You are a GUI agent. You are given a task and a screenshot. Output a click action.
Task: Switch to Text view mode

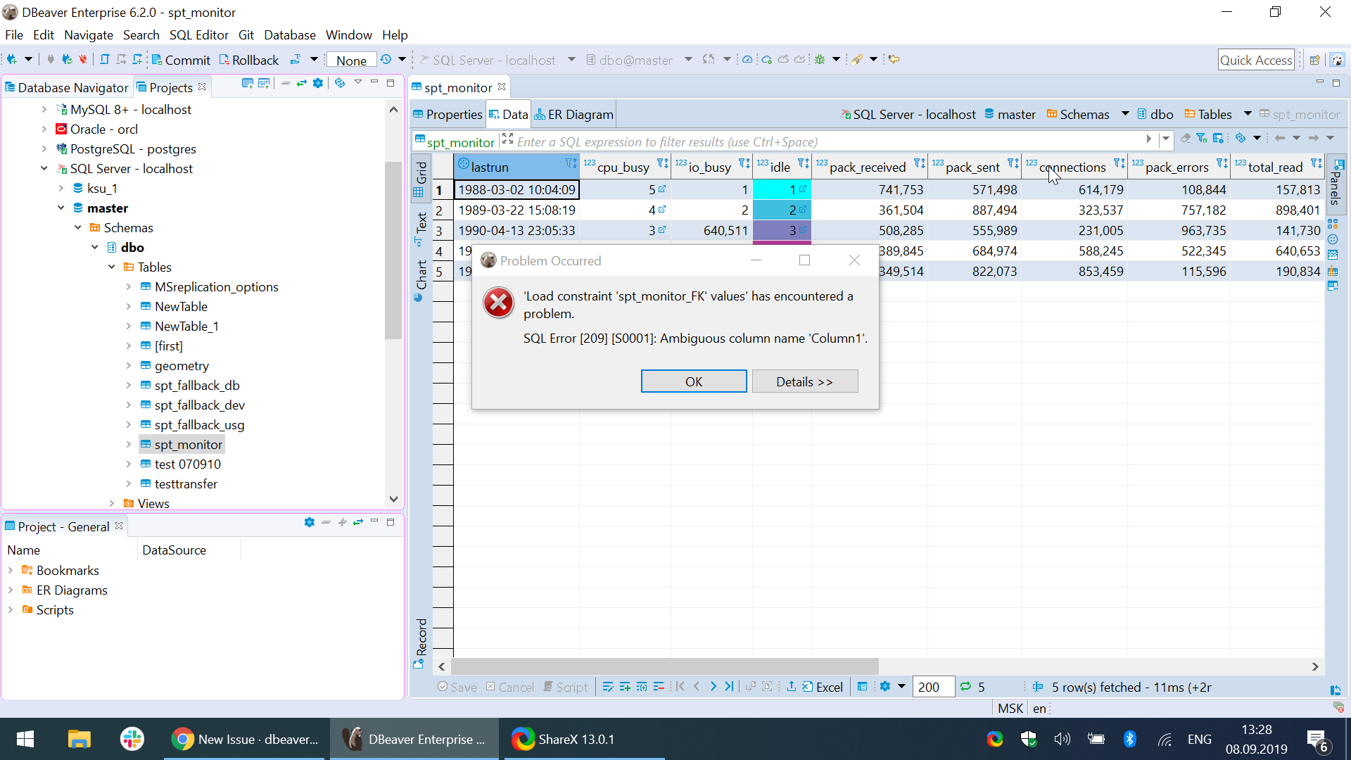tap(421, 225)
